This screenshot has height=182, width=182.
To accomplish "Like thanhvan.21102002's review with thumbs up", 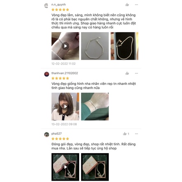I will [x=127, y=73].
